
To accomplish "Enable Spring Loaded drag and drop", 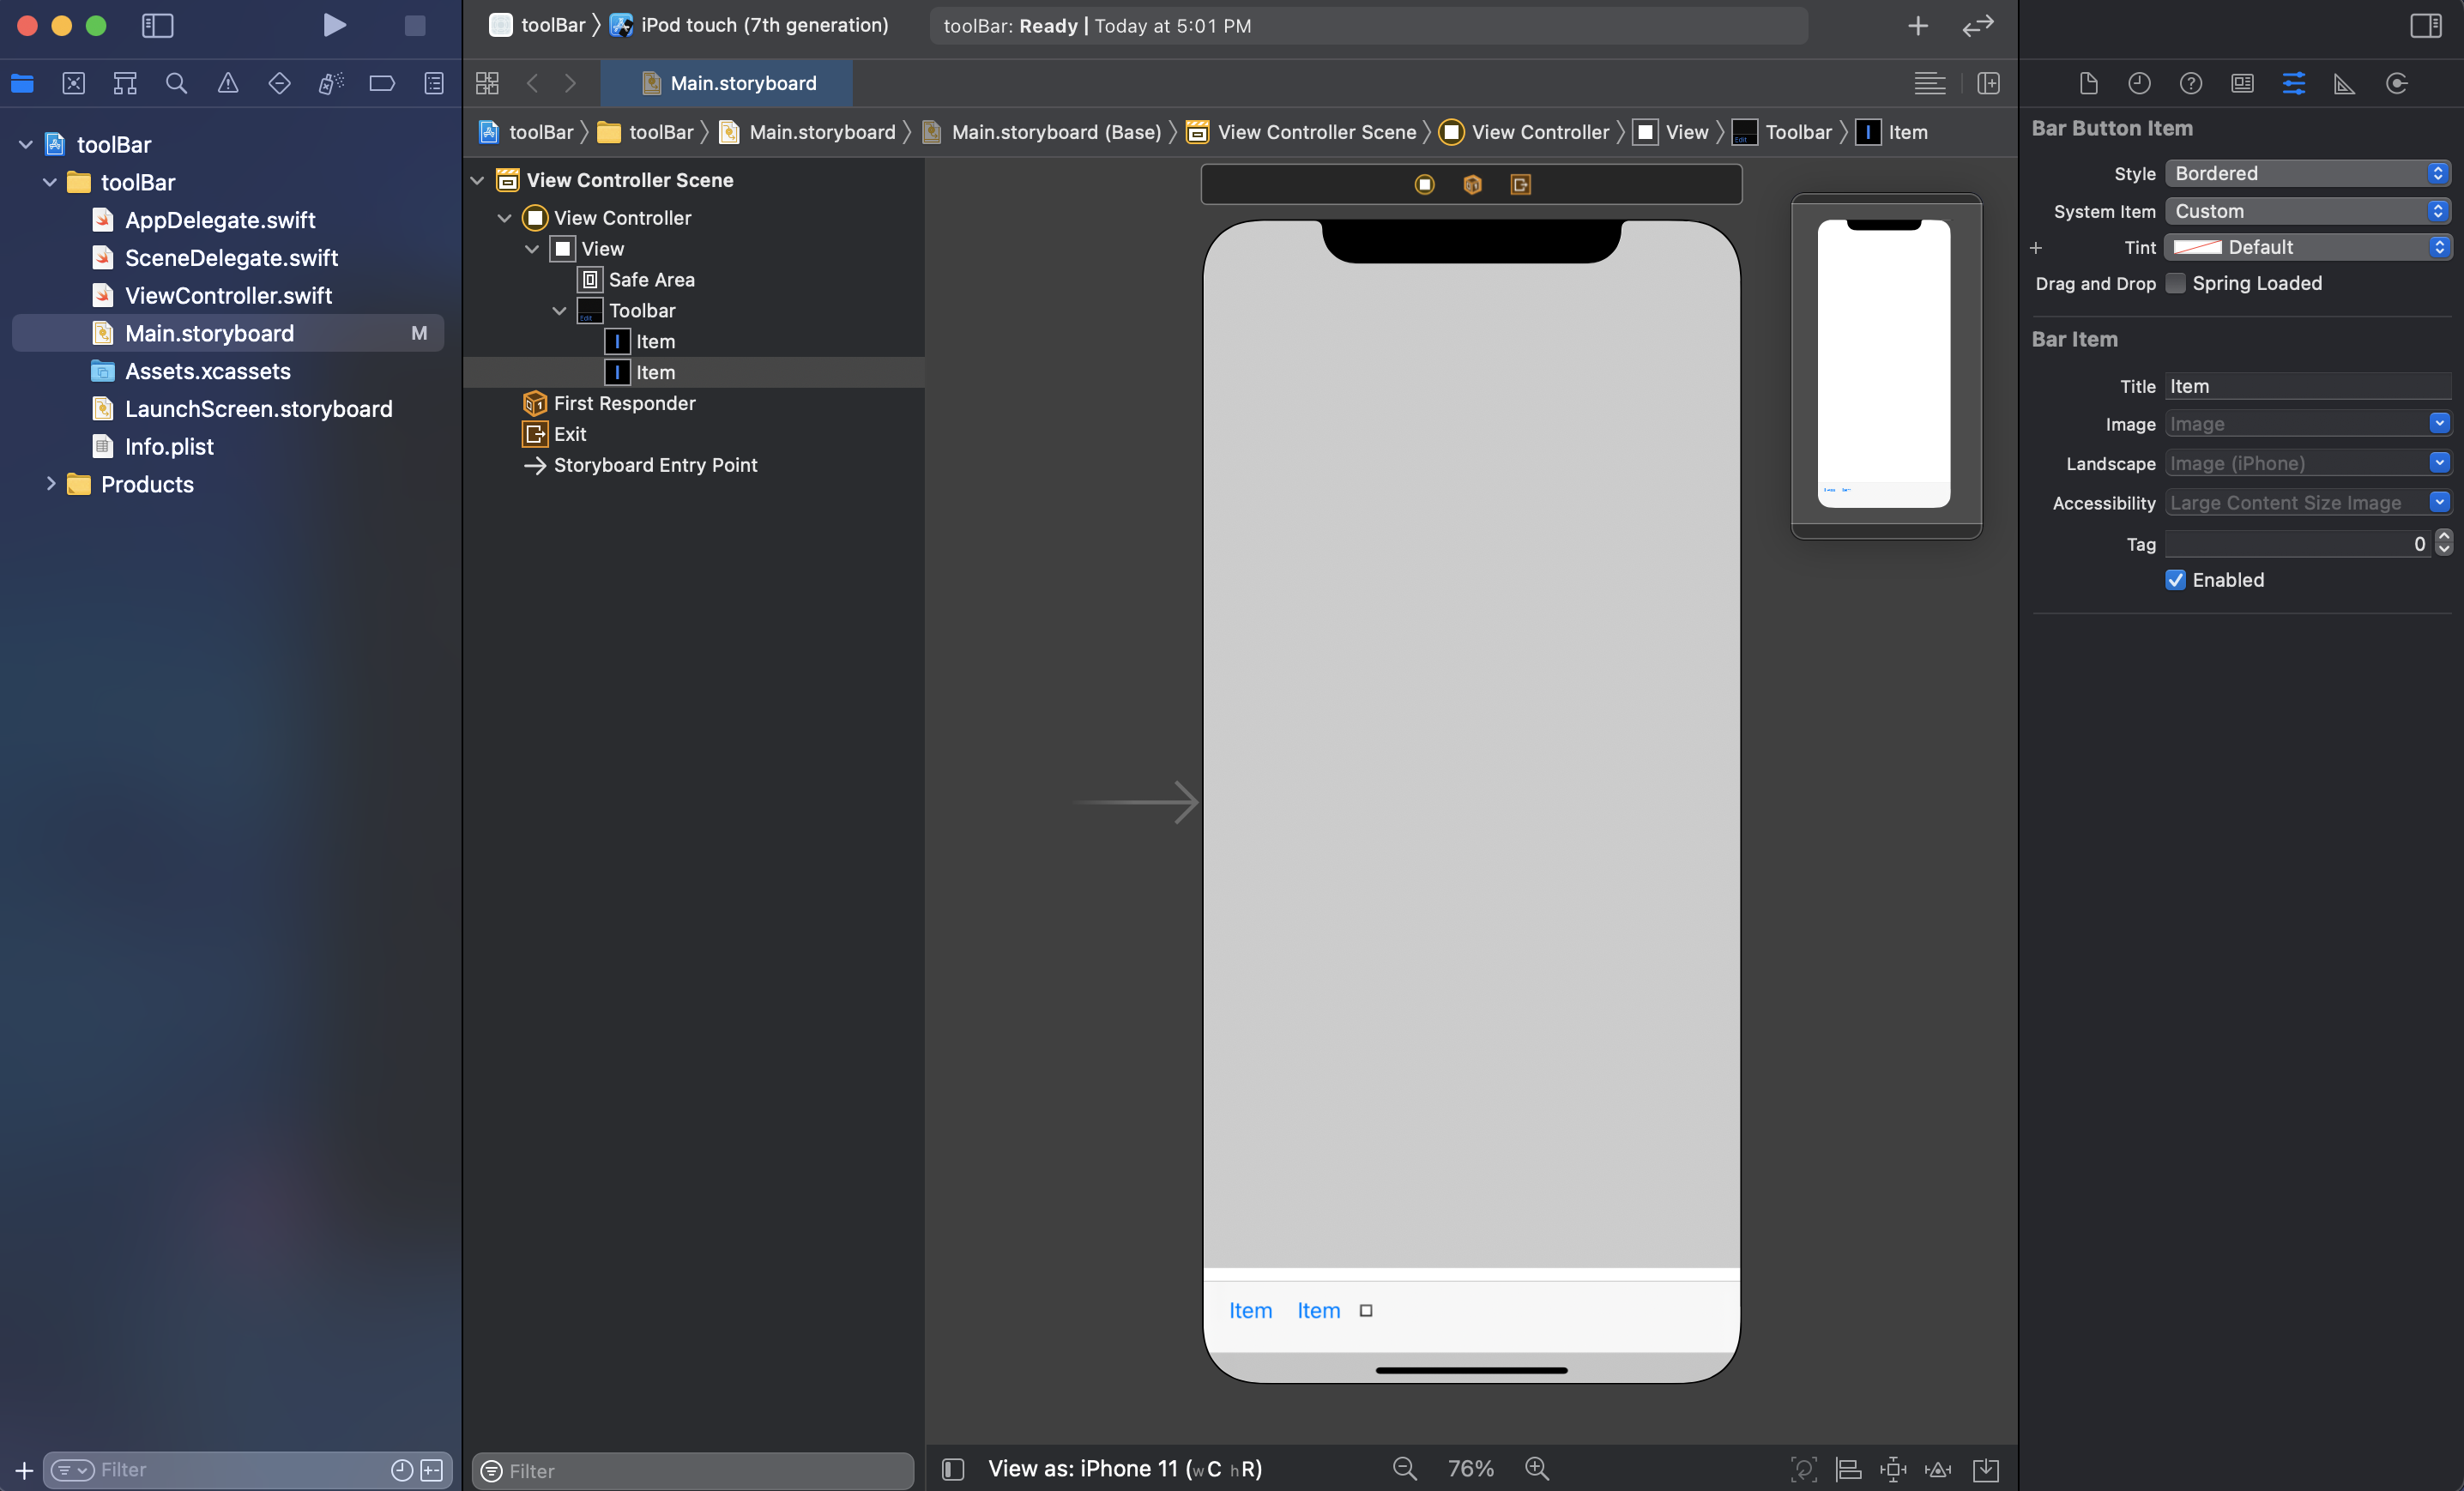I will pyautogui.click(x=2175, y=283).
